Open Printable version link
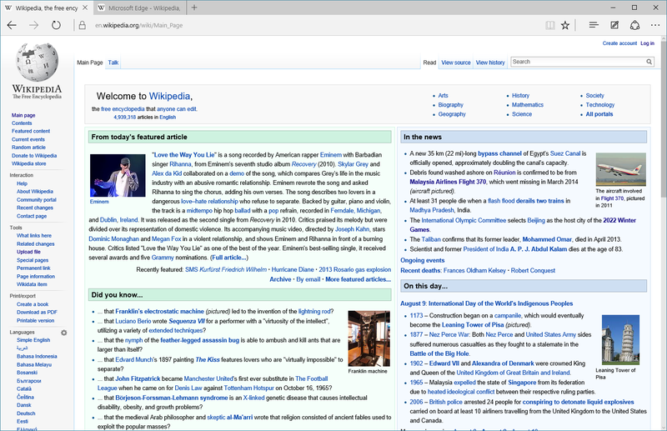This screenshot has height=431, width=667. (x=35, y=320)
